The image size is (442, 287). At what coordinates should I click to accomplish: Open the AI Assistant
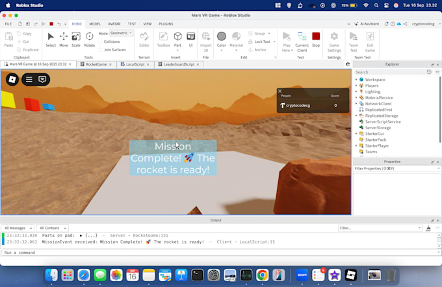click(367, 24)
